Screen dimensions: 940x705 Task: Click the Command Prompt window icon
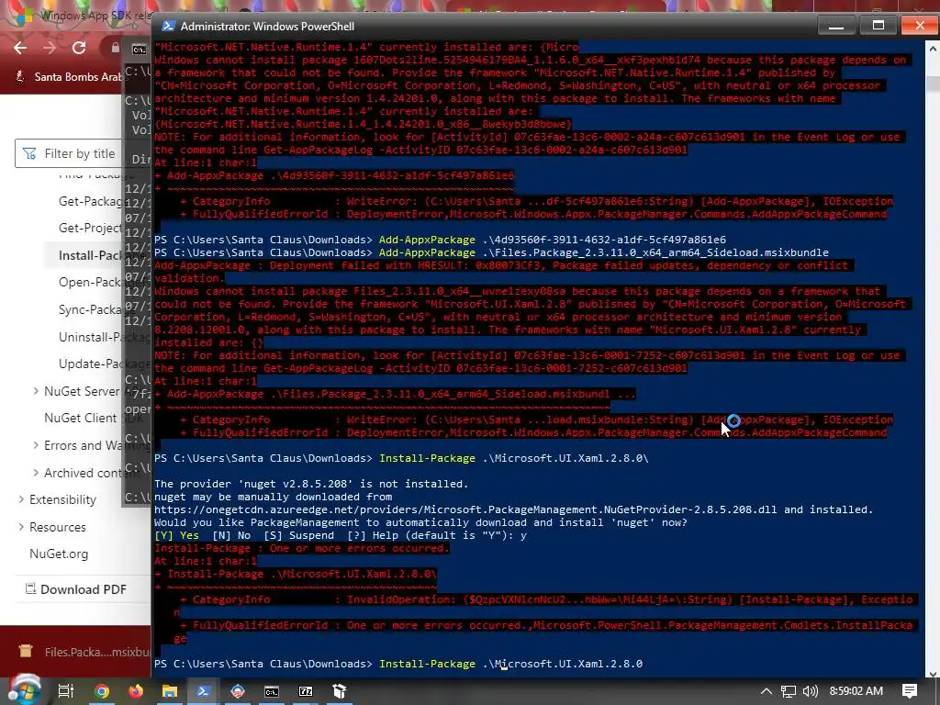click(139, 50)
